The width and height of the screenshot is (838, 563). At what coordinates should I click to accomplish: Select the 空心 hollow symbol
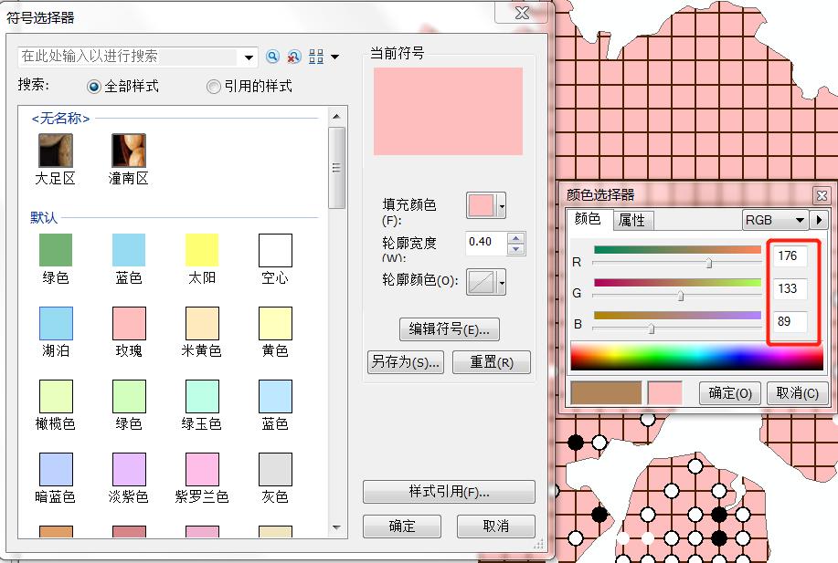pos(275,250)
